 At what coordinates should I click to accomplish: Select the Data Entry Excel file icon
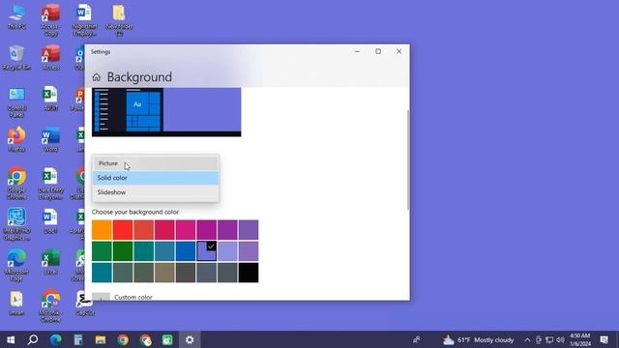tap(51, 184)
